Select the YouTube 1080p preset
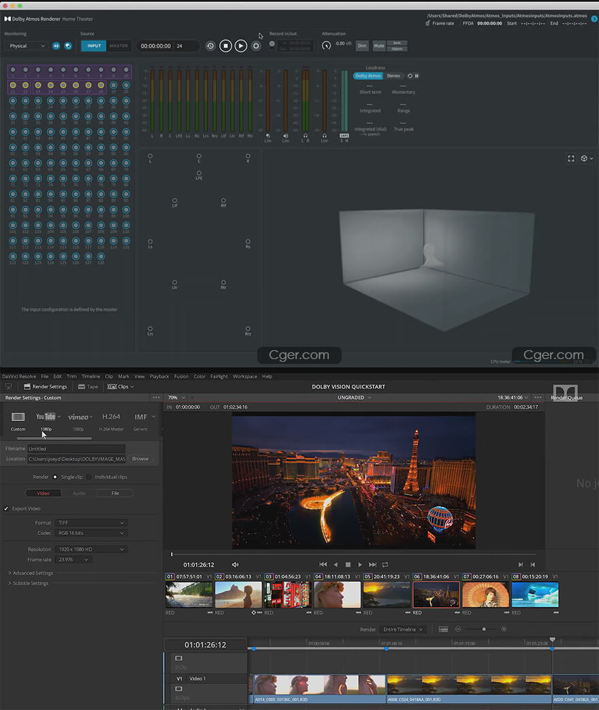The height and width of the screenshot is (710, 599). (46, 416)
